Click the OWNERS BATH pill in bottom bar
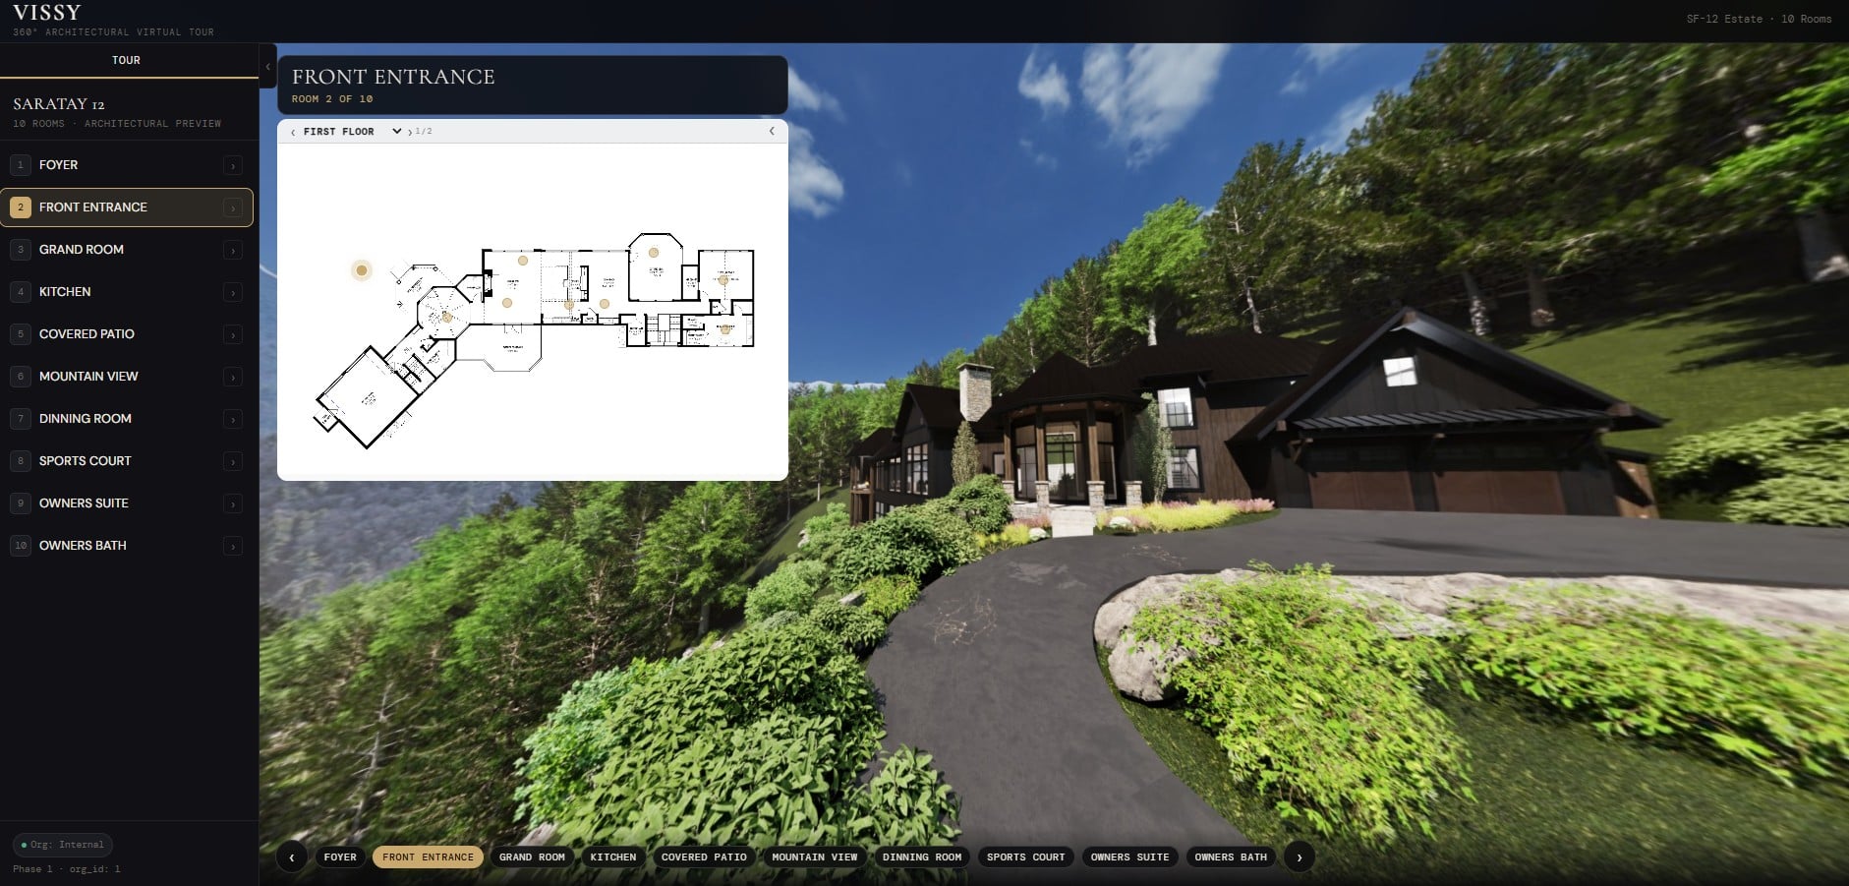Viewport: 1849px width, 886px height. pyautogui.click(x=1231, y=857)
